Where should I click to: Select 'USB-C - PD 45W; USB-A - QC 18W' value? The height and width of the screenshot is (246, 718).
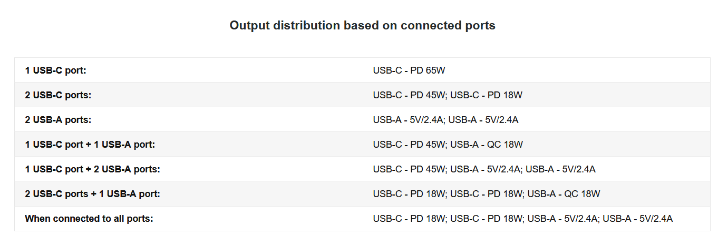[x=448, y=145]
